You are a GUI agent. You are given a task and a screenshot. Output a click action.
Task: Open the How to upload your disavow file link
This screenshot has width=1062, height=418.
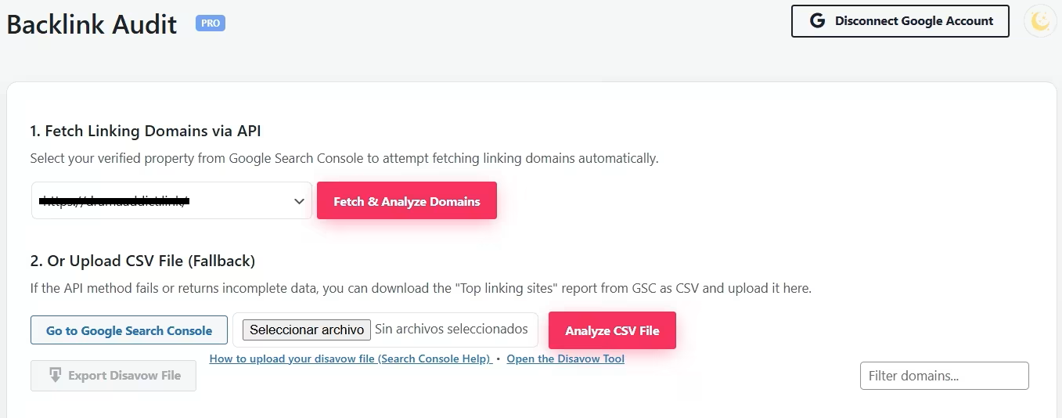[349, 359]
